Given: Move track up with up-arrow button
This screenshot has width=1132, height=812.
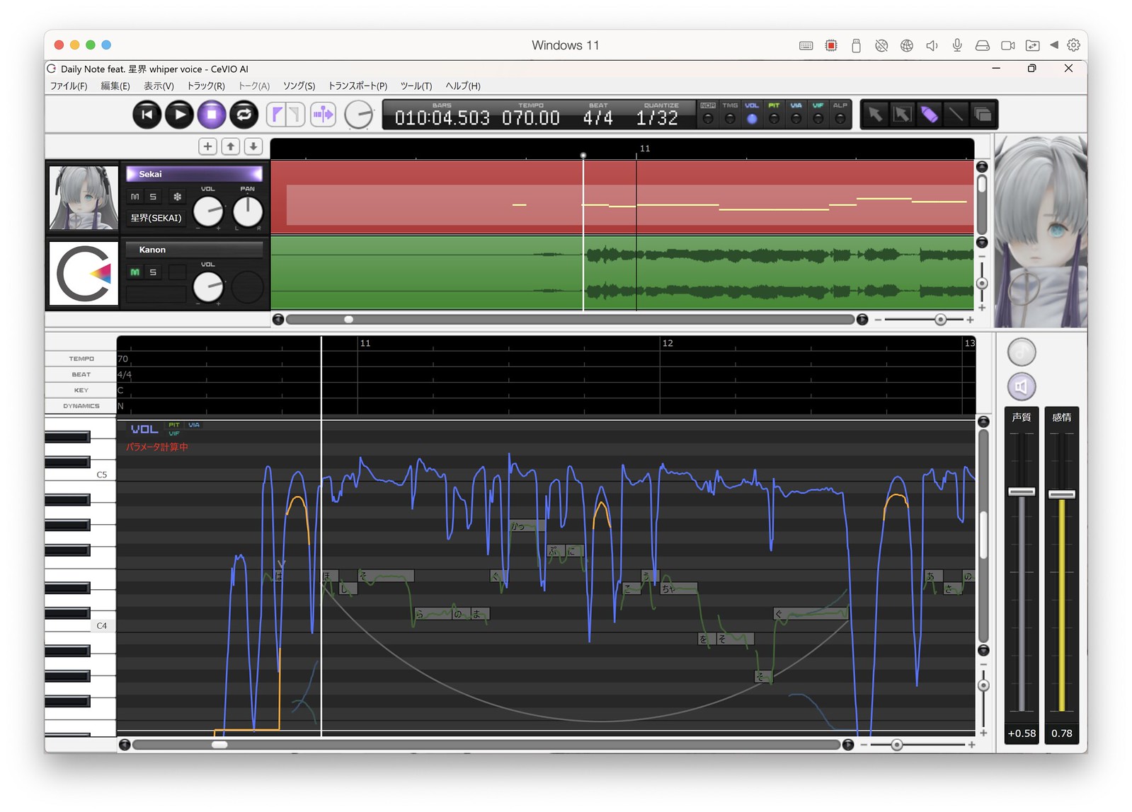Looking at the screenshot, I should (231, 146).
